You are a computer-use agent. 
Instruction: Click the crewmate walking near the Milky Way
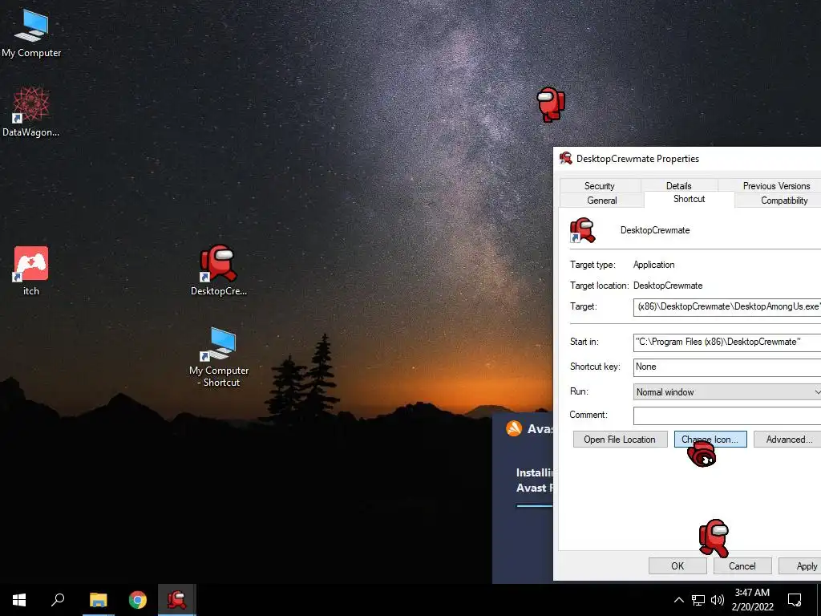(551, 104)
